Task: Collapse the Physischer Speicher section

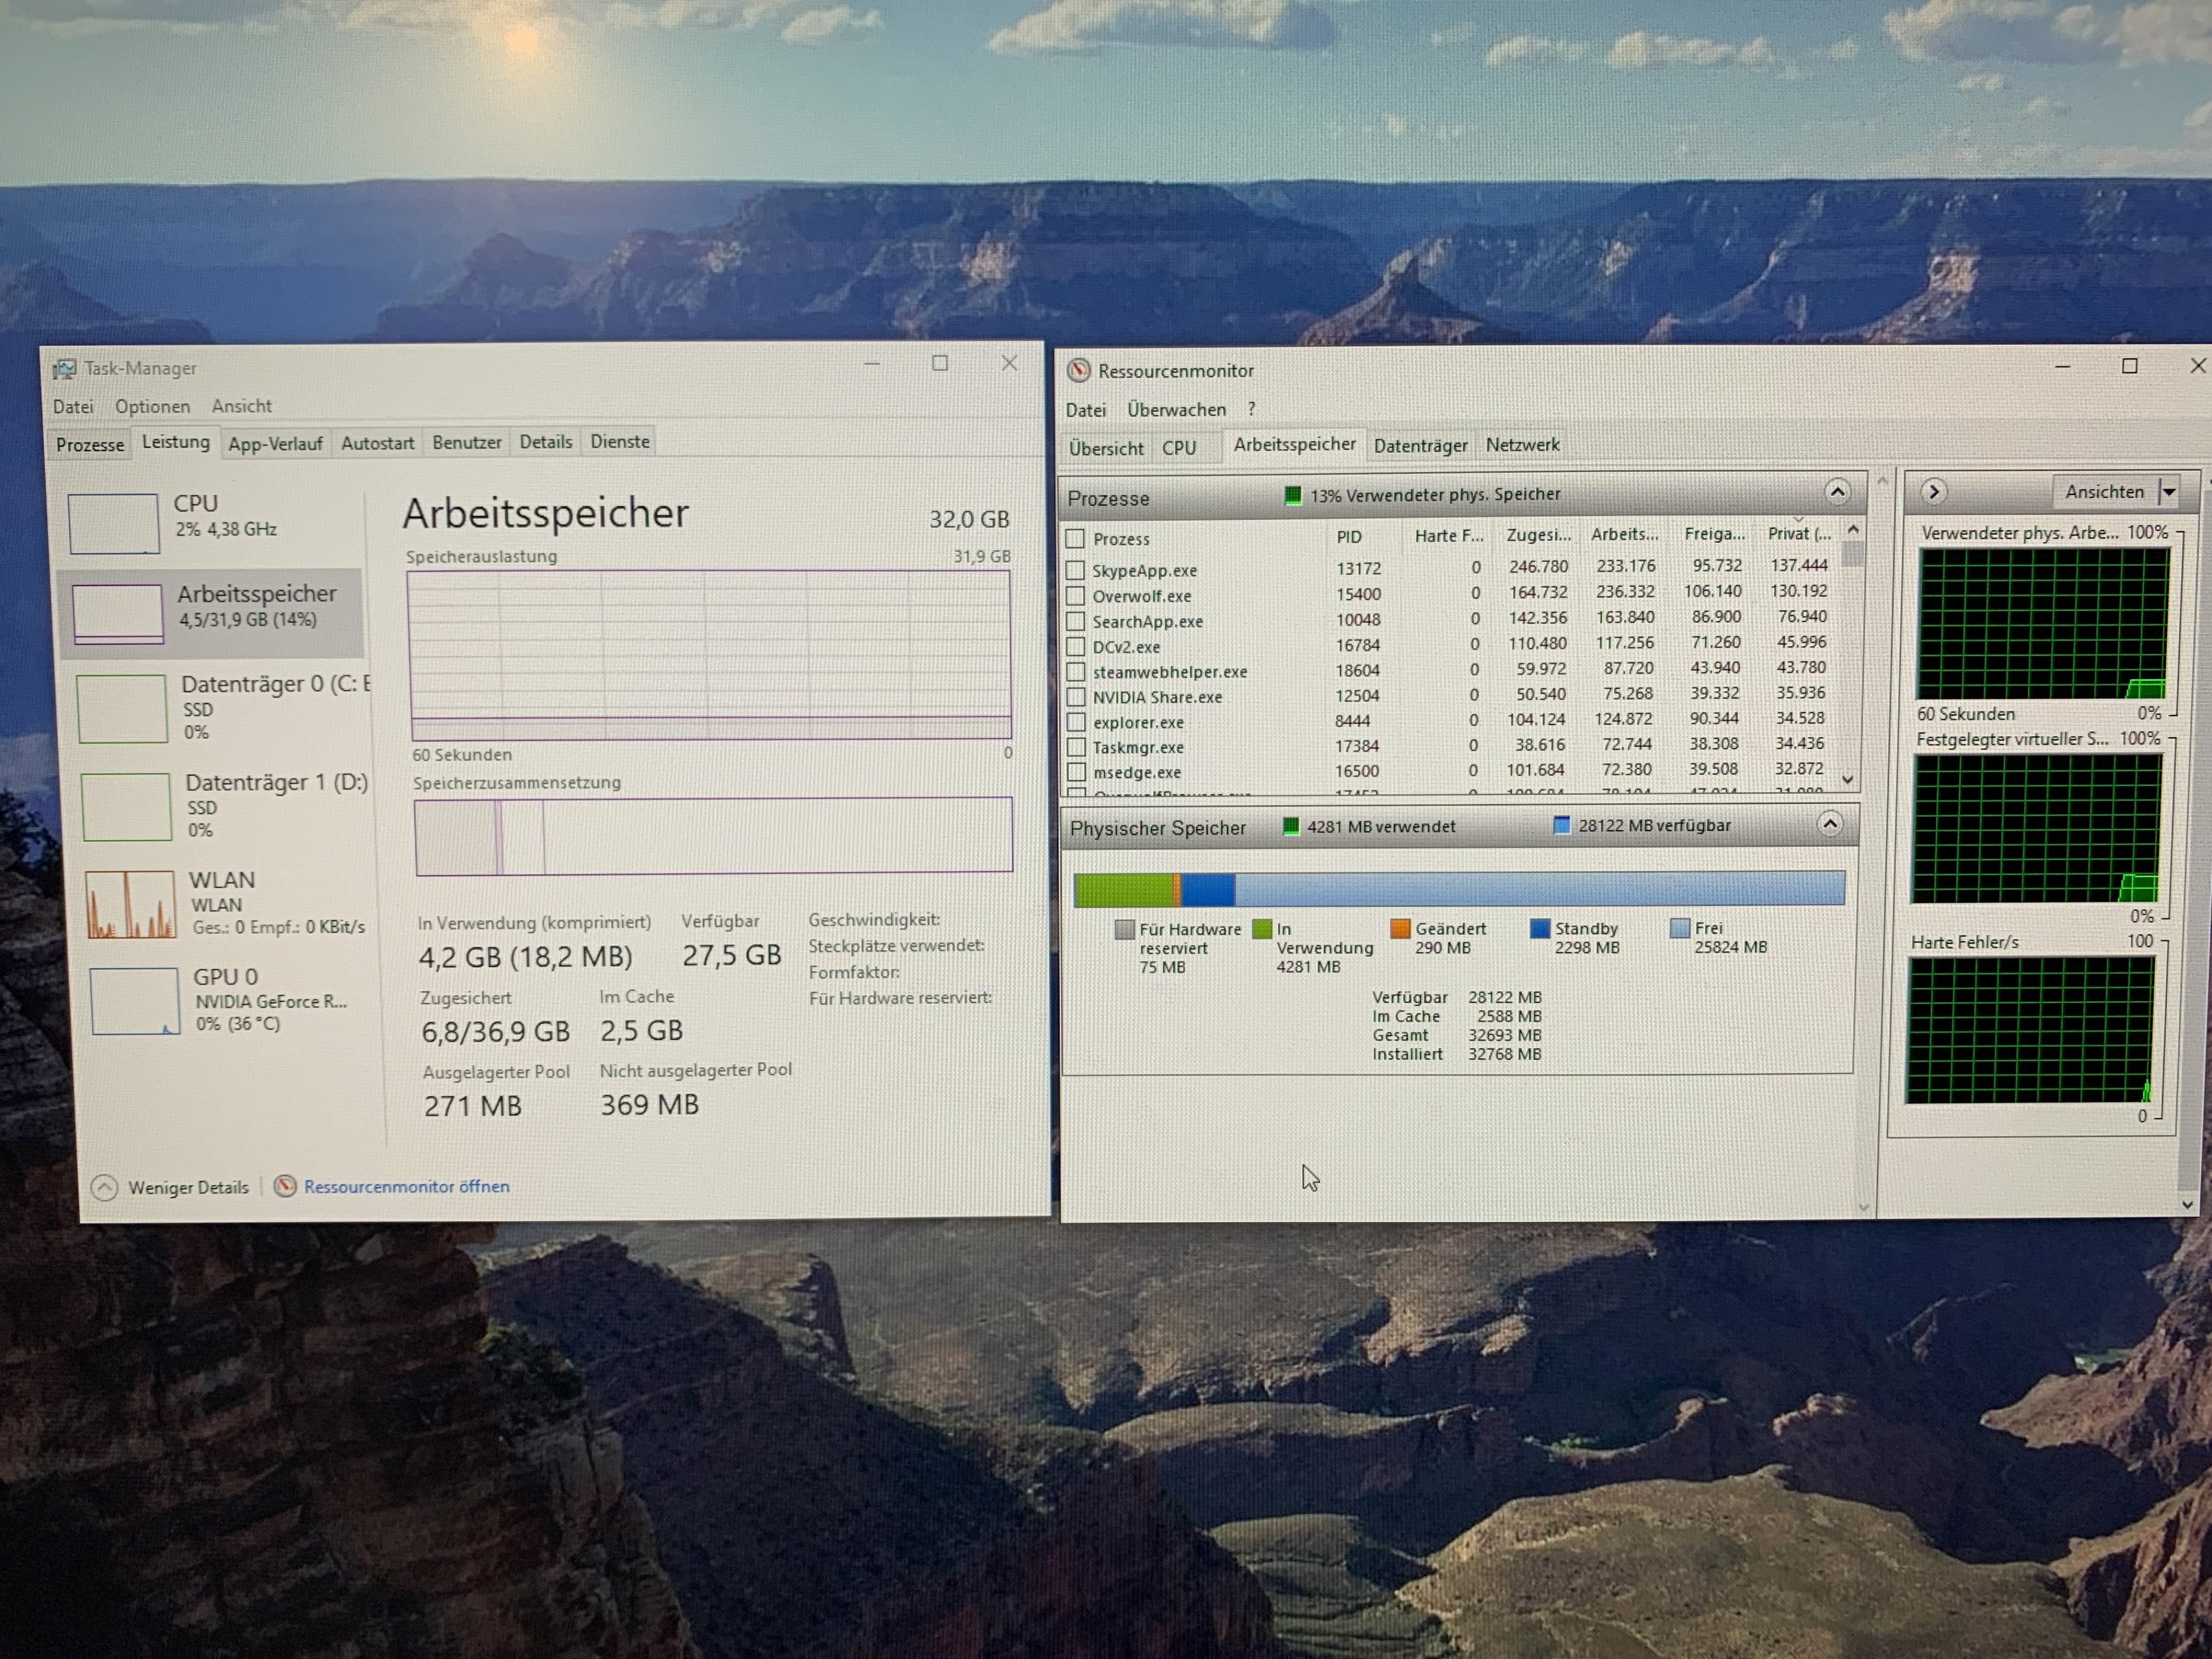Action: [x=1829, y=824]
